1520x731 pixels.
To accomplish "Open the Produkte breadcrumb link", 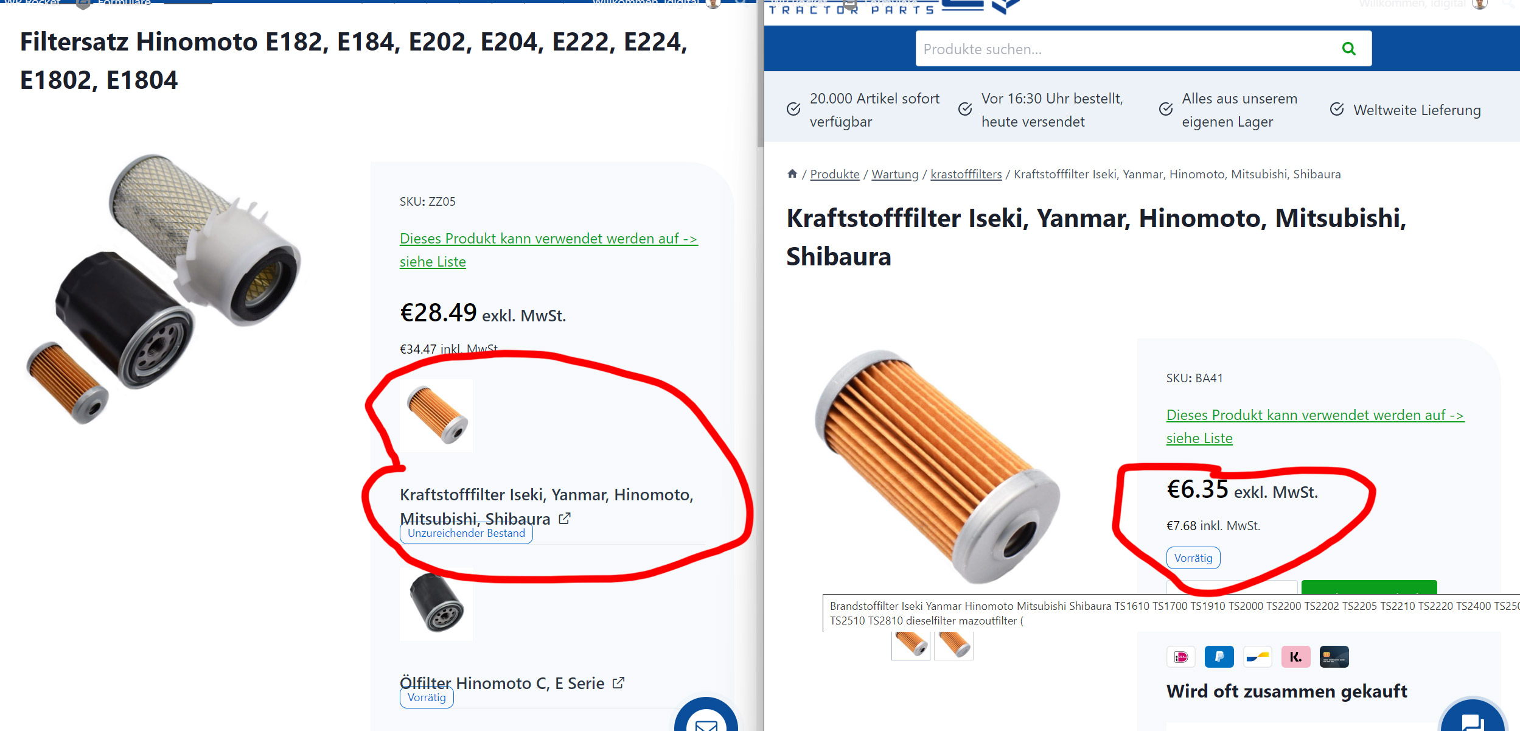I will (x=834, y=174).
